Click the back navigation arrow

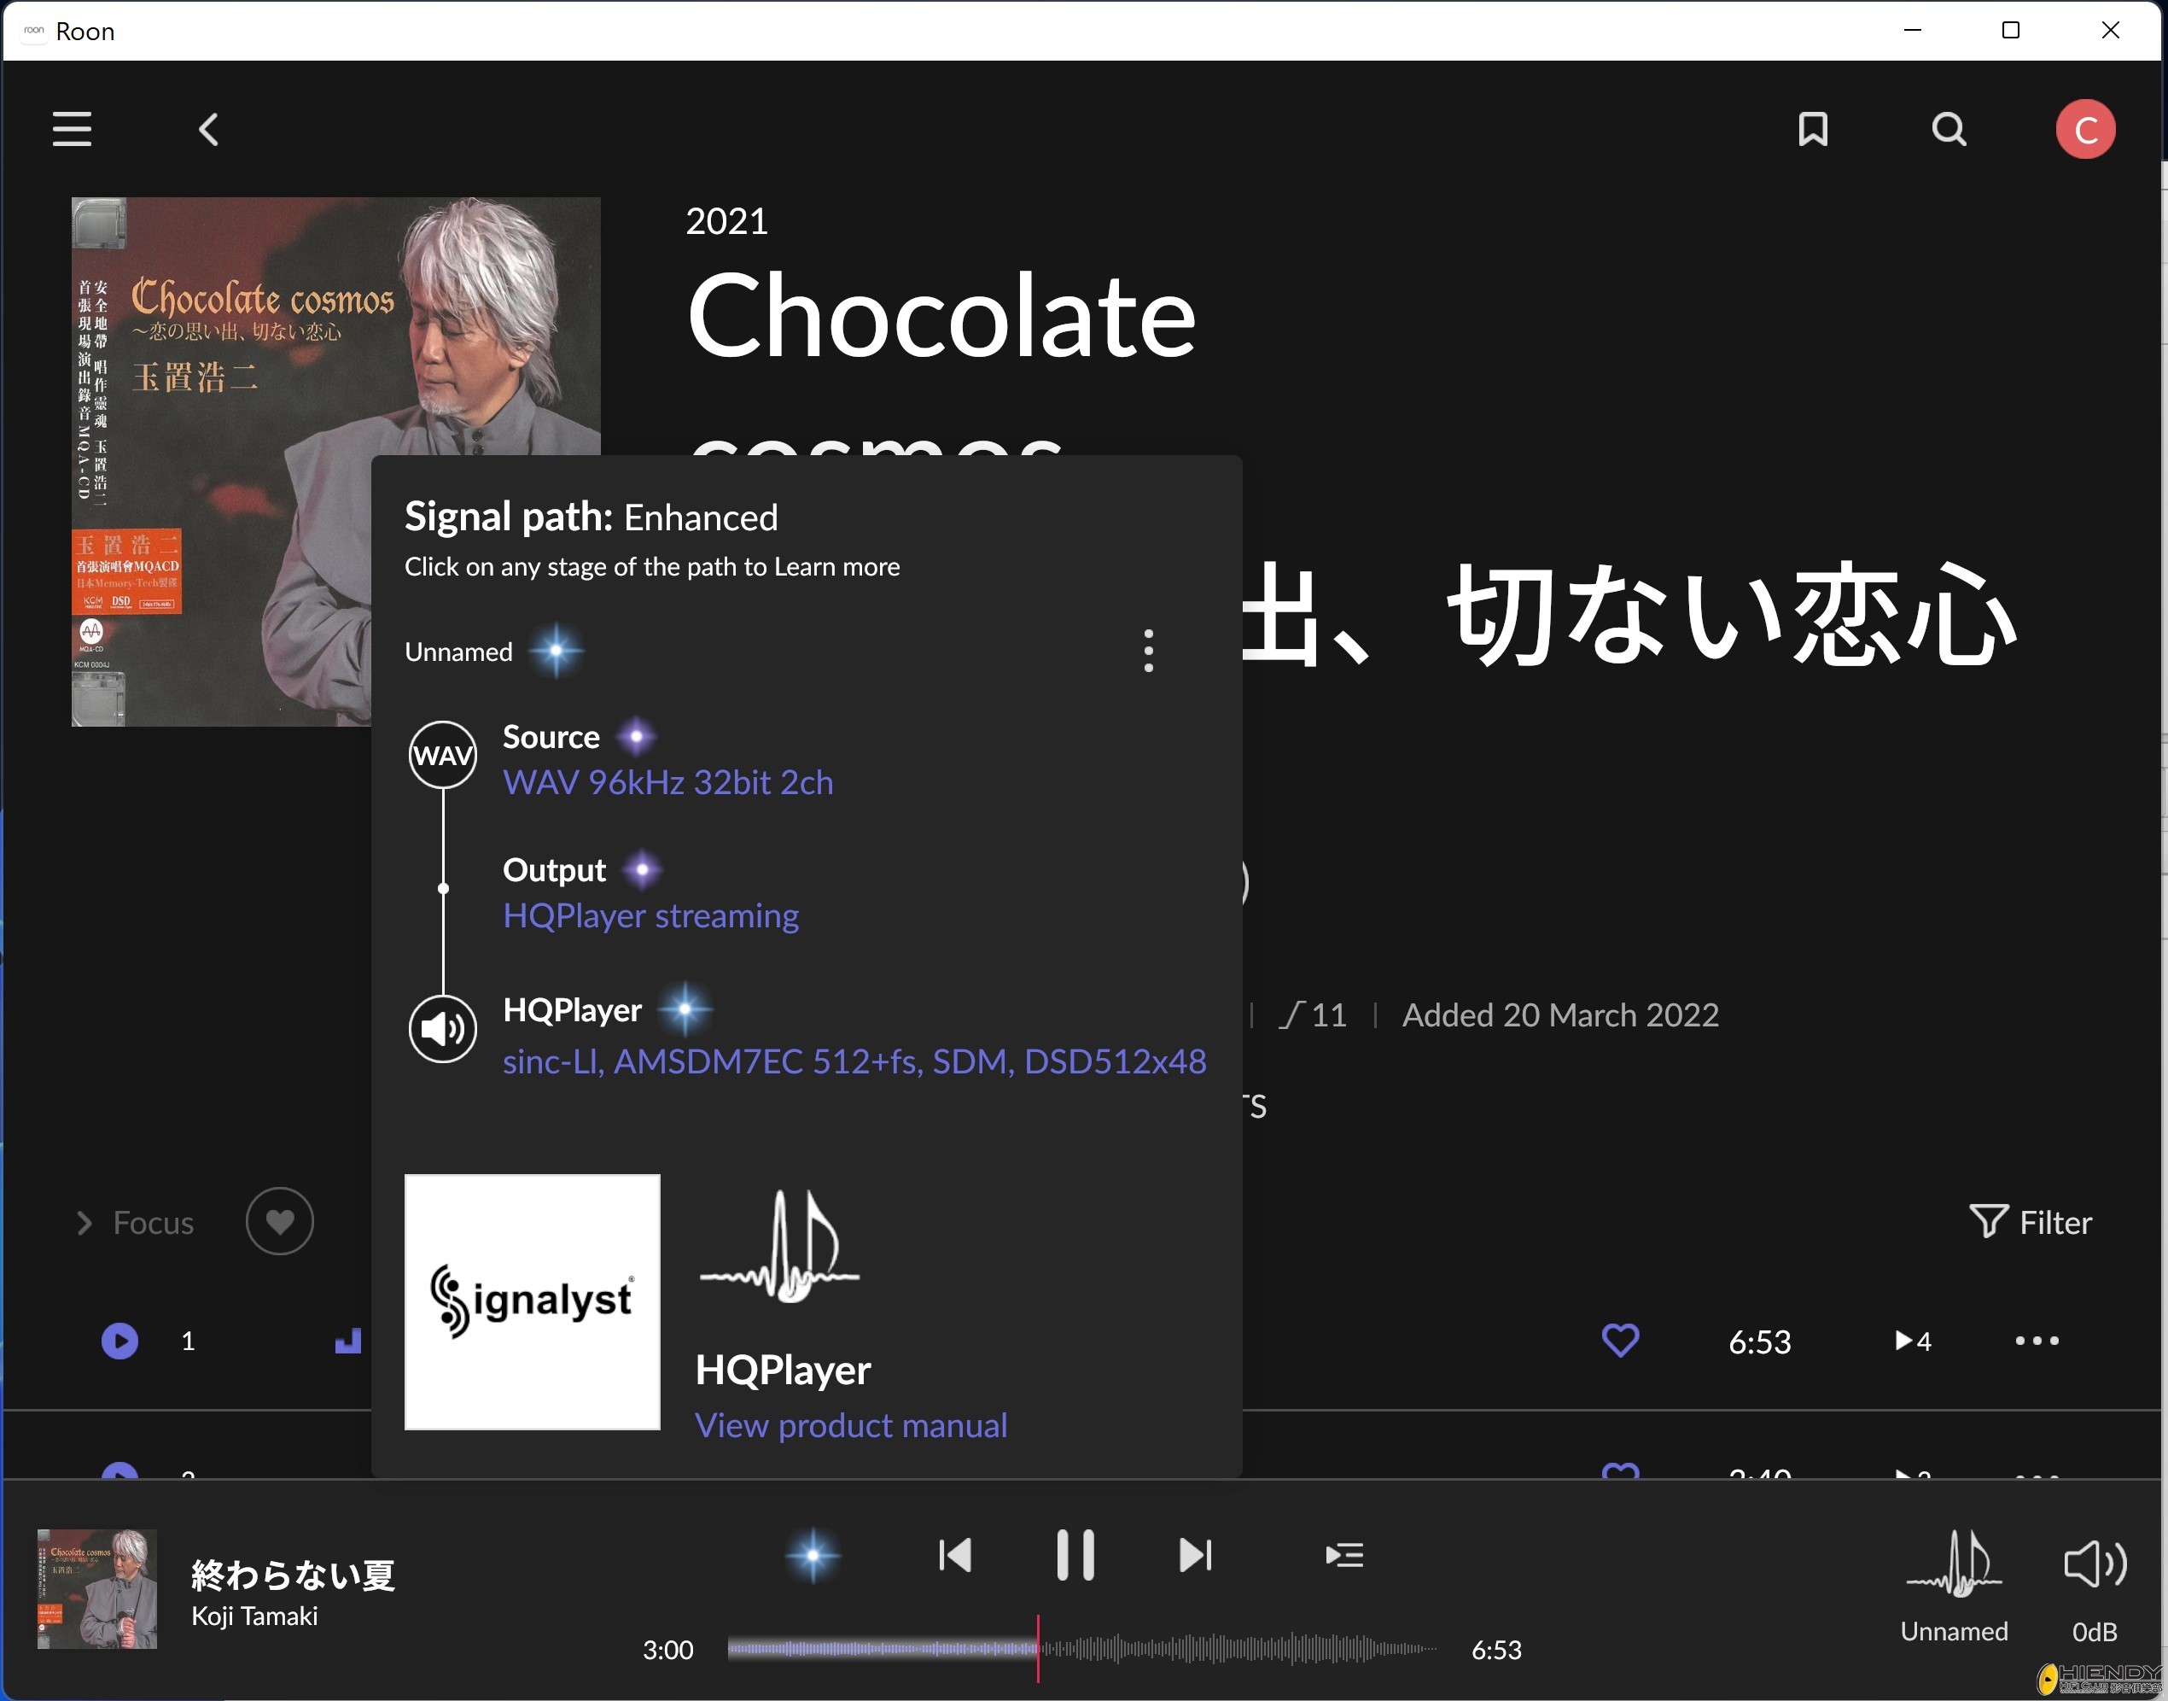[x=208, y=128]
